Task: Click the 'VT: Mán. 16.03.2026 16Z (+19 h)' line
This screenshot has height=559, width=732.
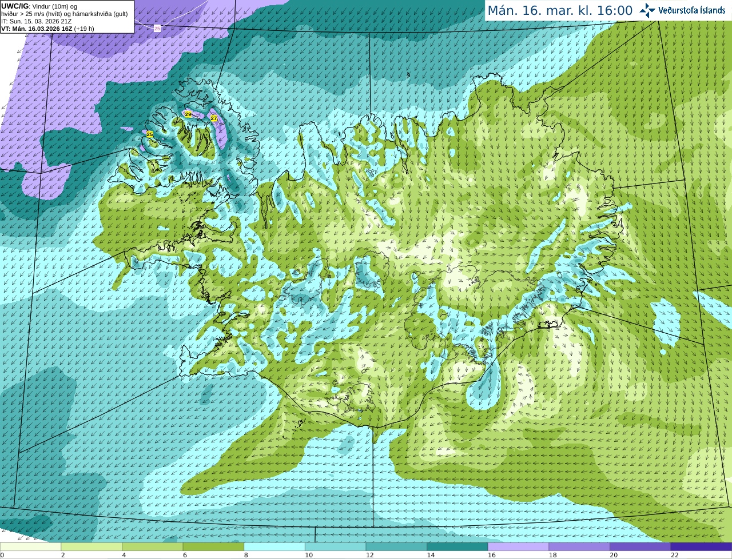Action: (47, 29)
